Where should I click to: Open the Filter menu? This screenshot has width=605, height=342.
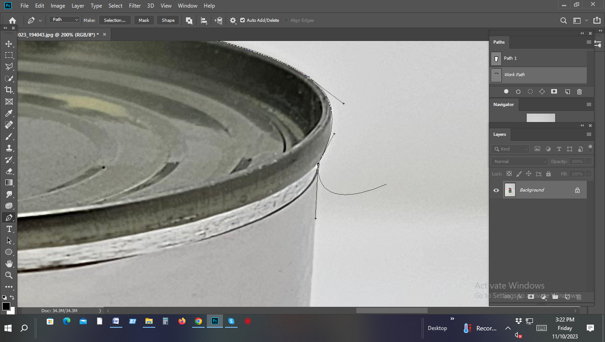[135, 6]
